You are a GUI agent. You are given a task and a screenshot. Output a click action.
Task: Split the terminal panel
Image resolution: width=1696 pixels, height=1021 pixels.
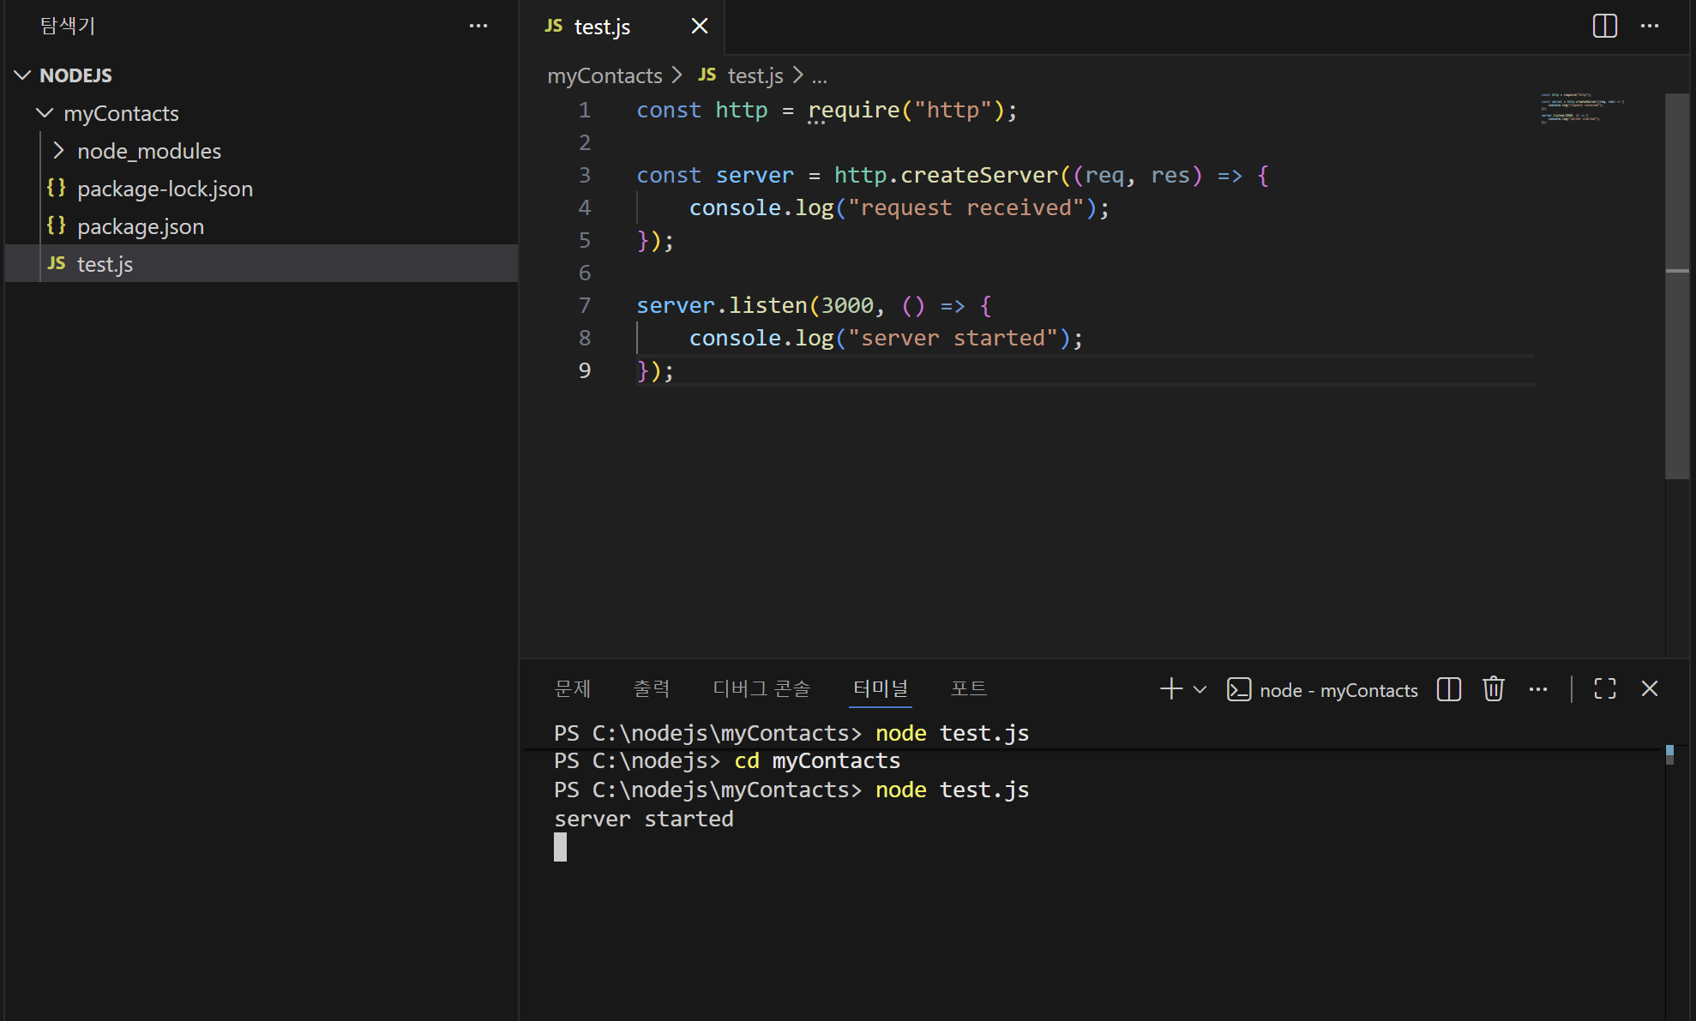click(x=1449, y=689)
